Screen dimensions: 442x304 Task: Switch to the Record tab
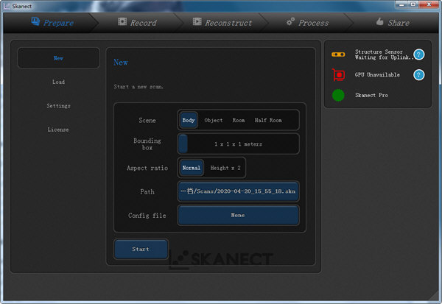tap(137, 23)
